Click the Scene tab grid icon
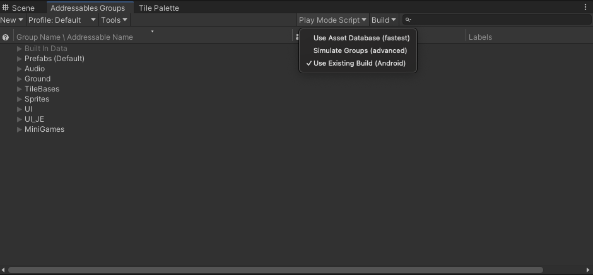This screenshot has width=593, height=275. pyautogui.click(x=5, y=8)
